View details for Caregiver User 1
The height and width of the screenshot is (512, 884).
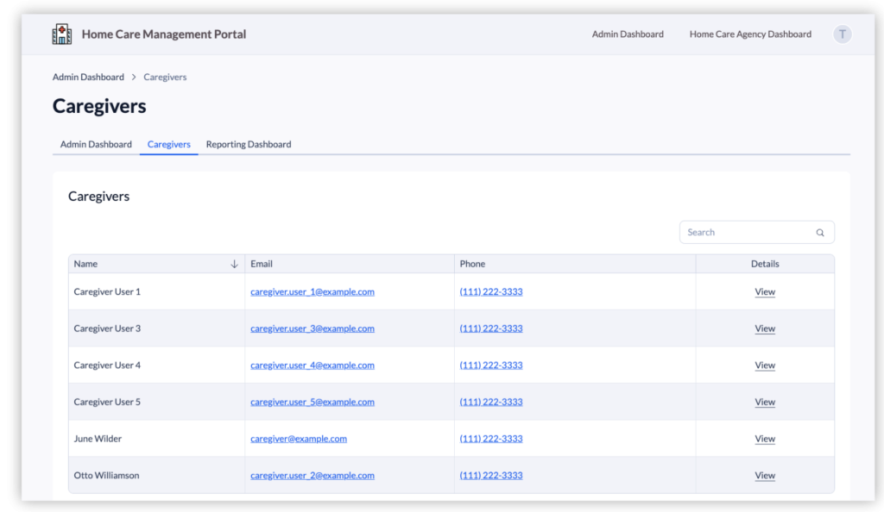click(x=765, y=291)
